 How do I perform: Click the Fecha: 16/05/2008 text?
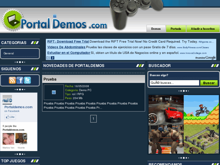77,86
